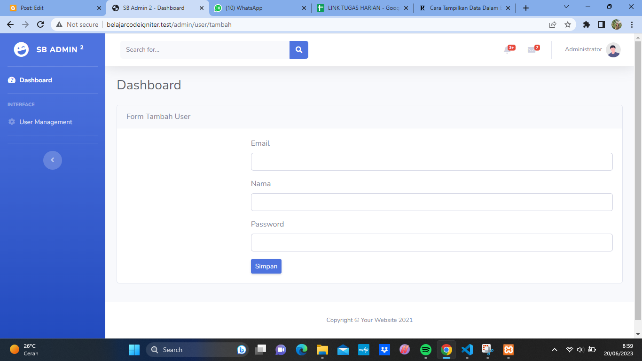The height and width of the screenshot is (361, 642).
Task: Show hidden system tray icons
Action: click(555, 350)
